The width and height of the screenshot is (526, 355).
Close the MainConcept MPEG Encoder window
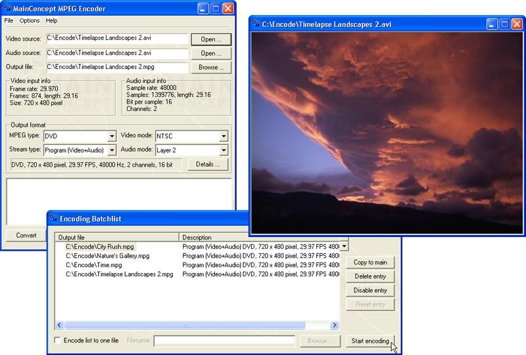pyautogui.click(x=228, y=9)
